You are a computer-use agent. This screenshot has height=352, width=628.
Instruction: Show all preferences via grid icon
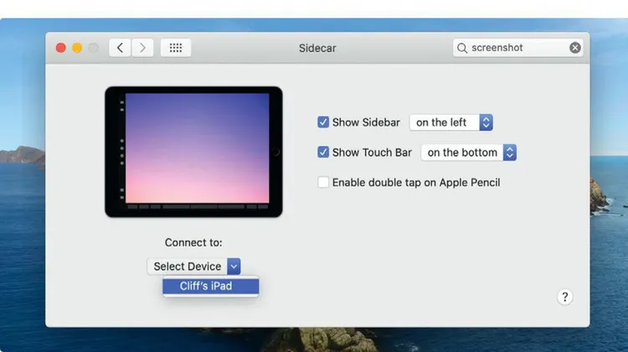point(176,48)
